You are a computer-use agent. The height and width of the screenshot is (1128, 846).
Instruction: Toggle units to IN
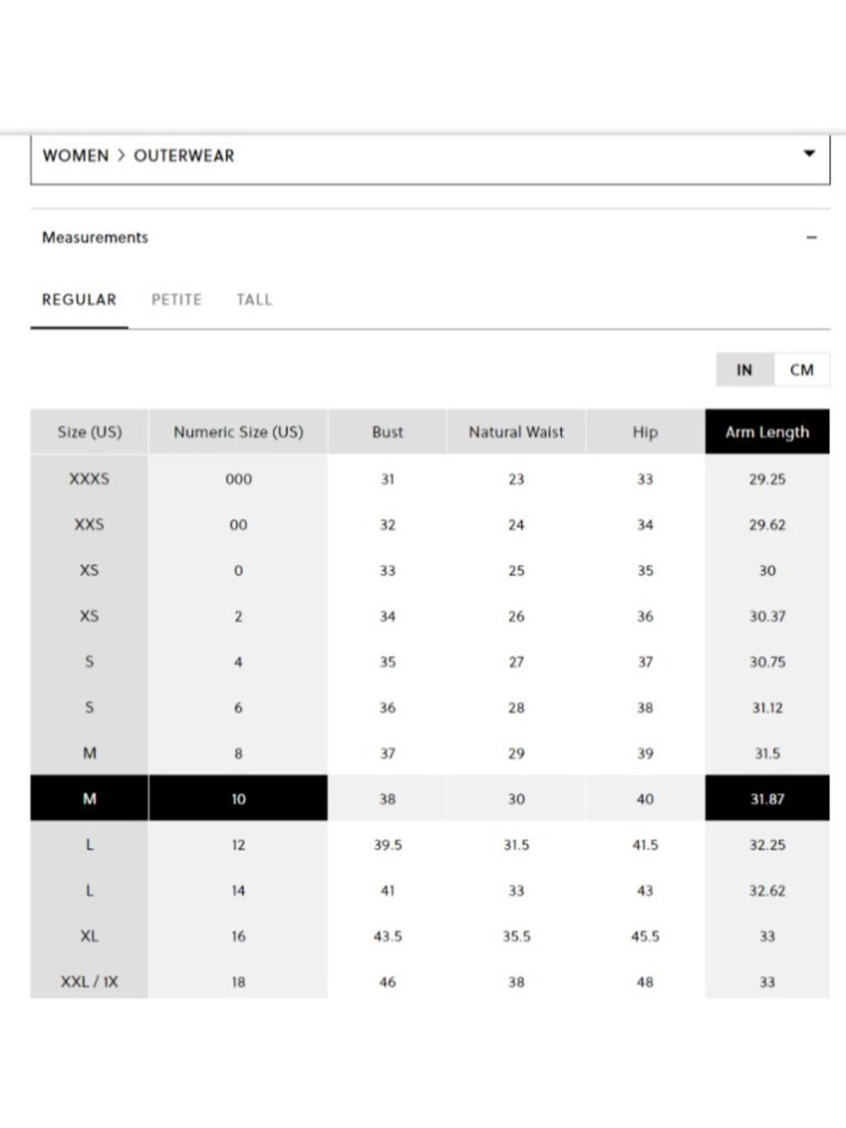click(x=744, y=370)
